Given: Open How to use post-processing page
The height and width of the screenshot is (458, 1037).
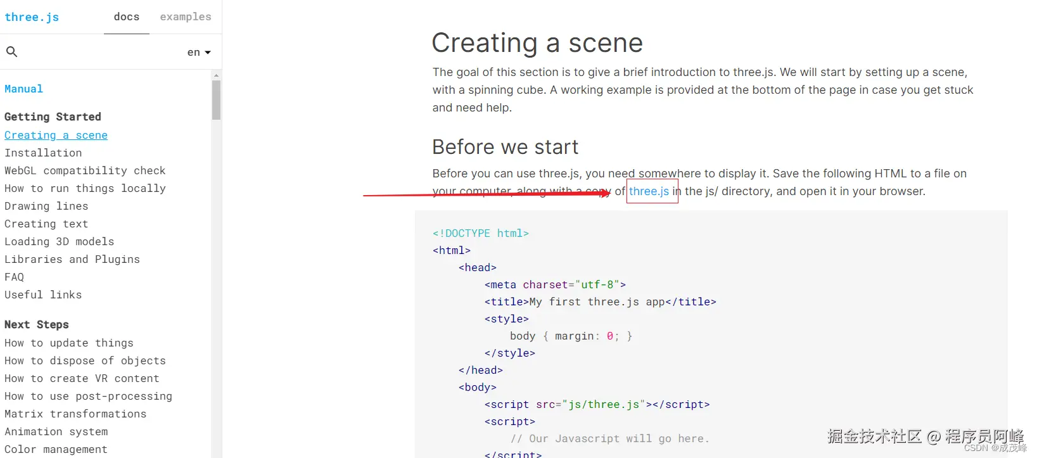Looking at the screenshot, I should pos(88,397).
